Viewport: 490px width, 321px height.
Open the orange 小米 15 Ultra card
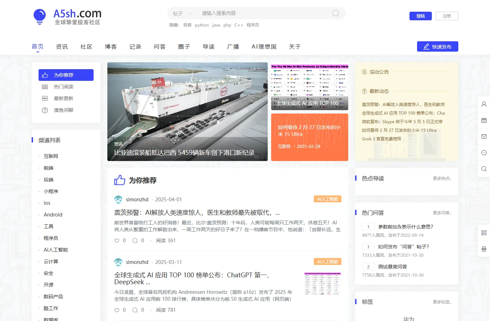(310, 137)
